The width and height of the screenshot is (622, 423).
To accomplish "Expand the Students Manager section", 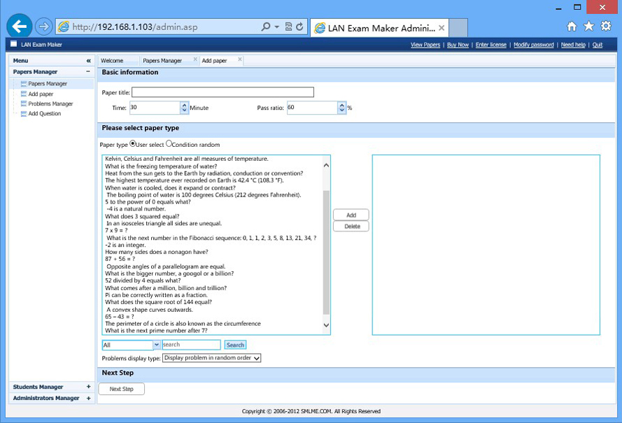I will pos(88,387).
